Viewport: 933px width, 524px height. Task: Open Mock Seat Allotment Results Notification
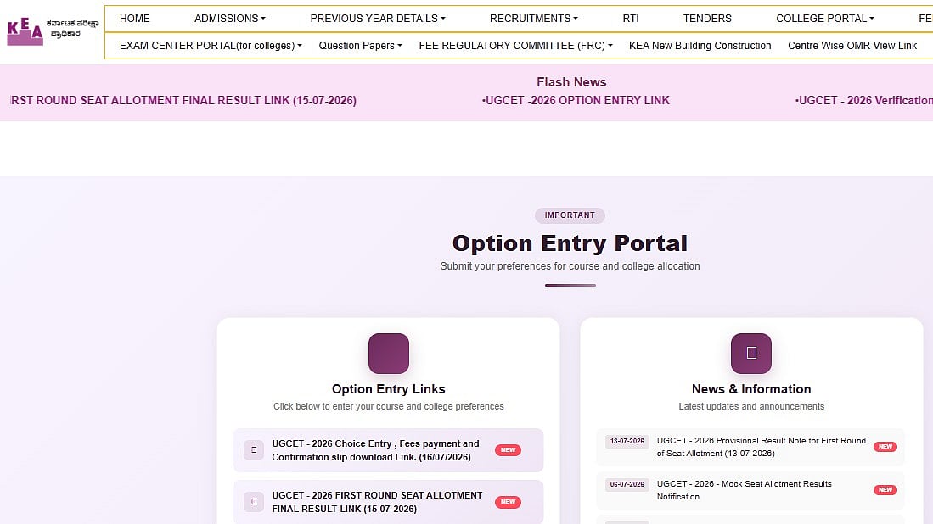[x=745, y=490]
